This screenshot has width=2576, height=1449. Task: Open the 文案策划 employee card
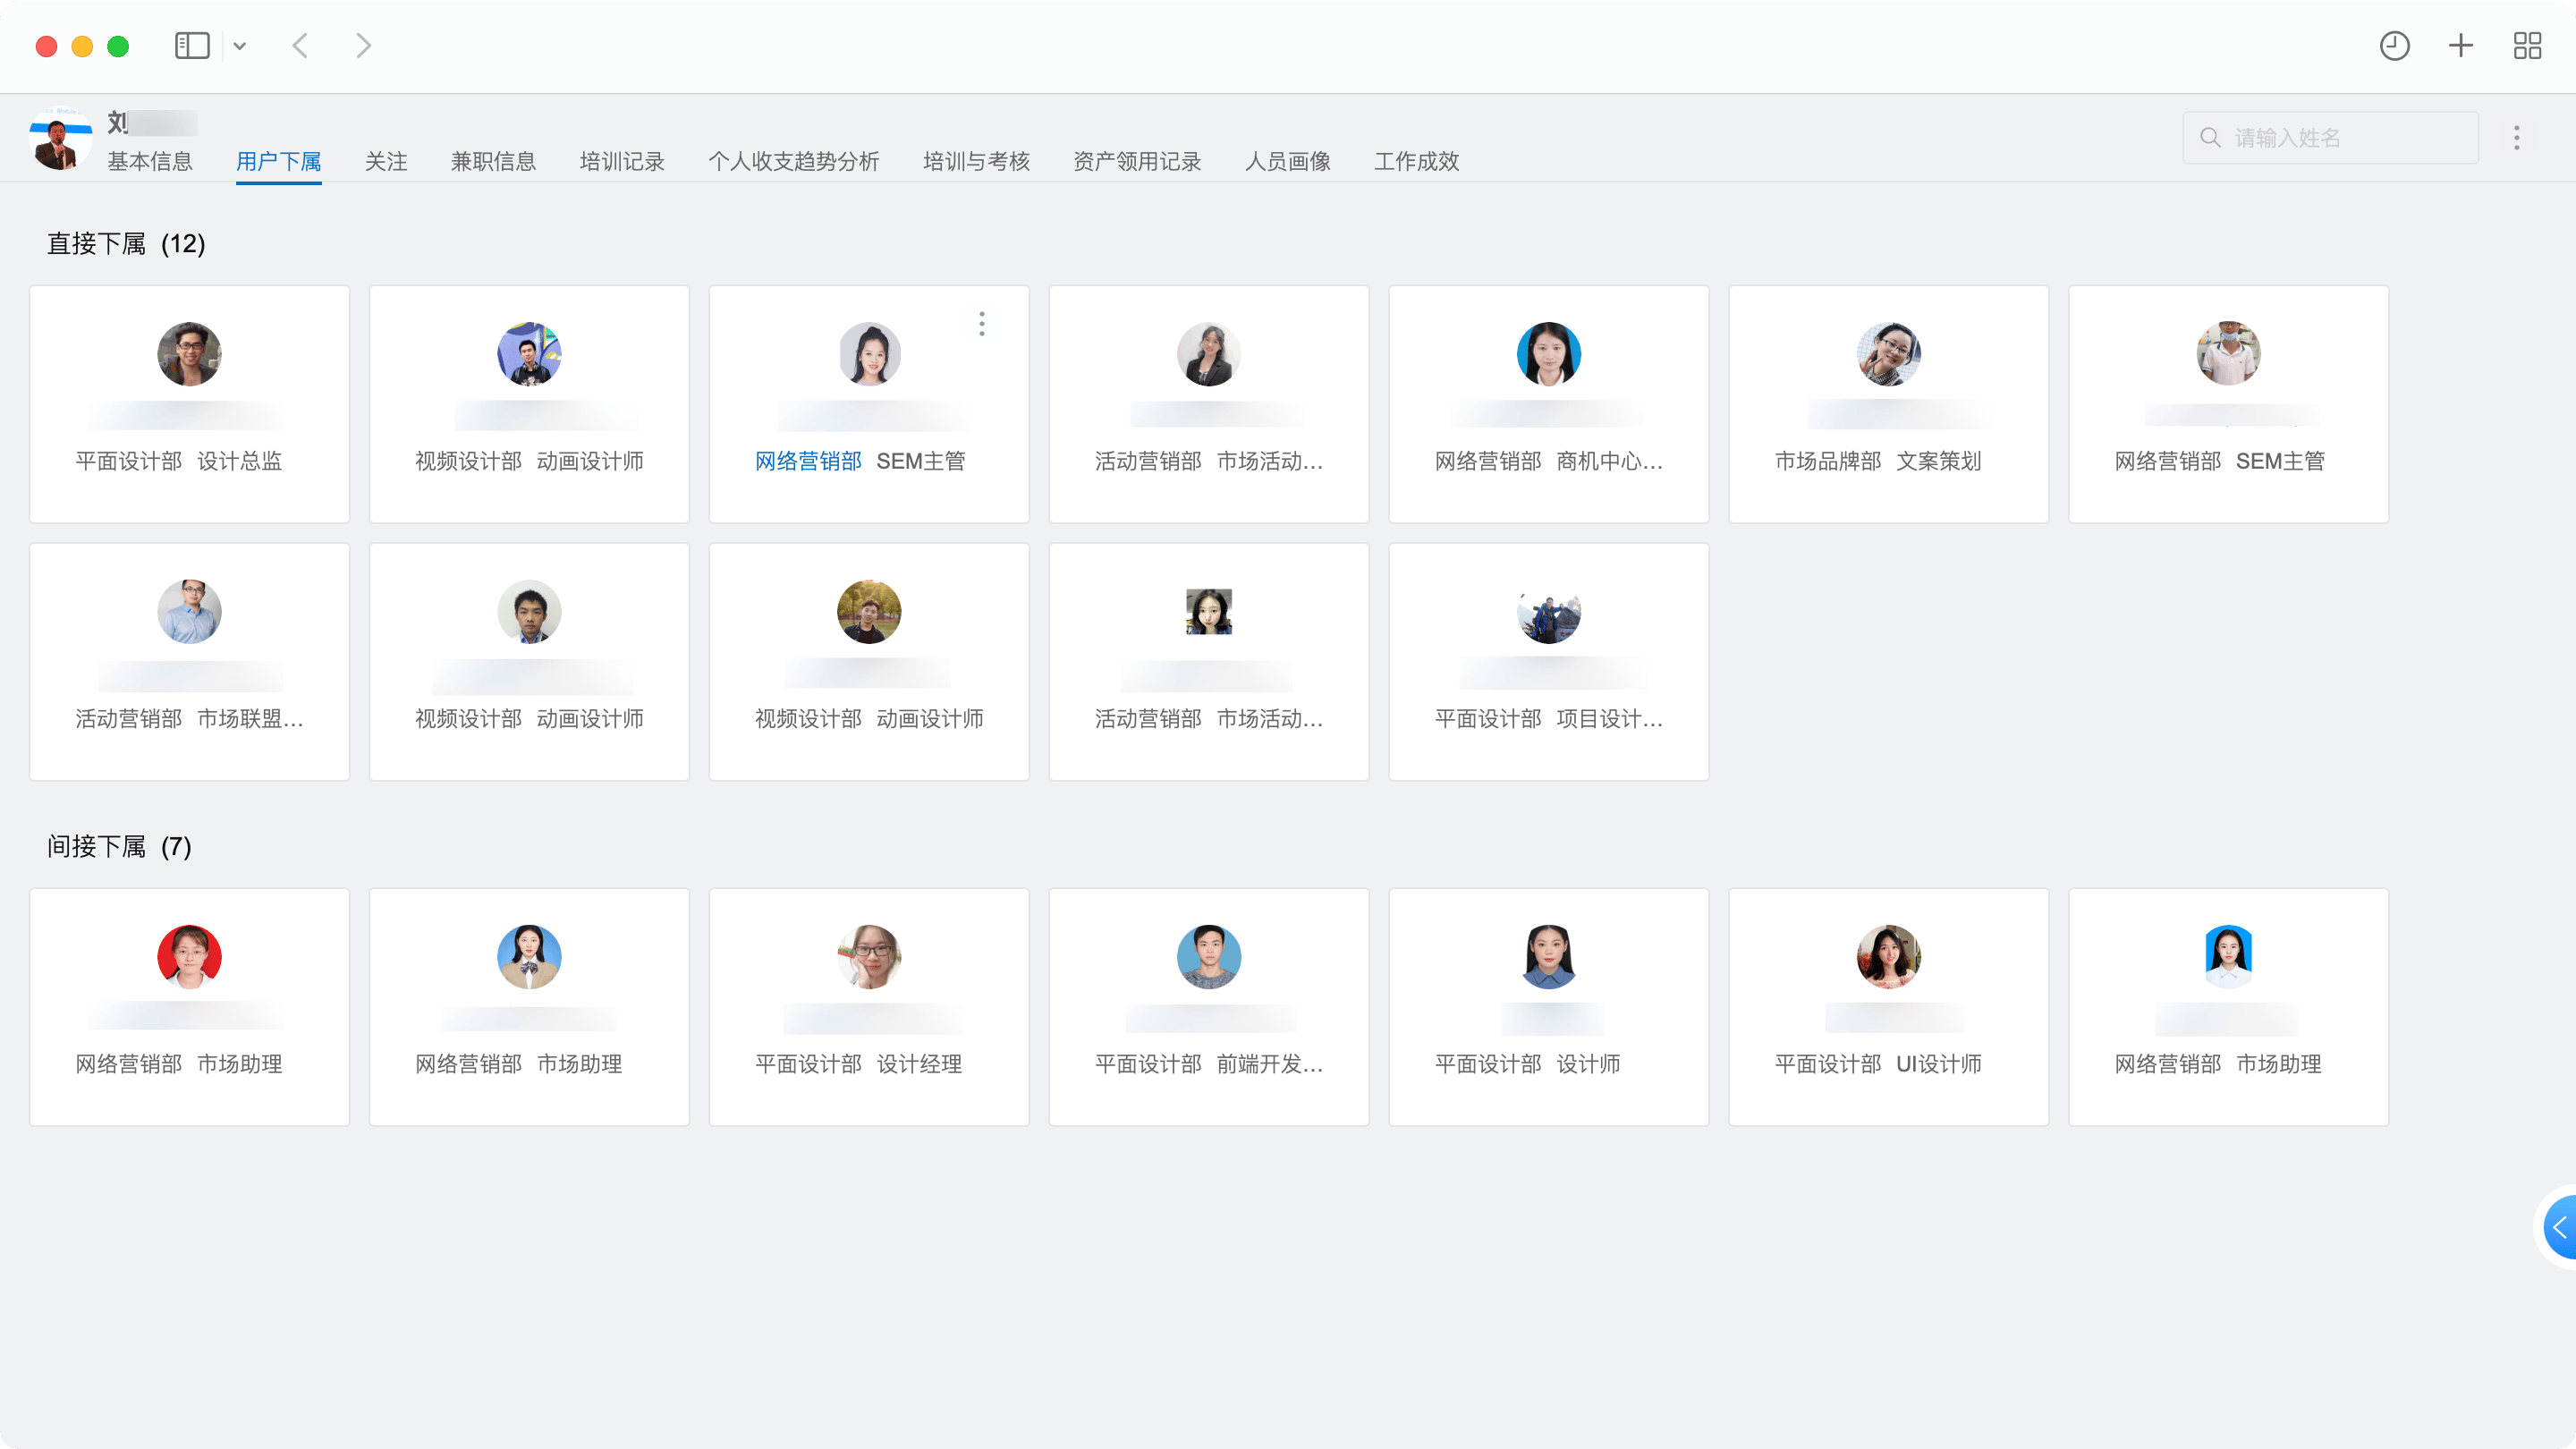click(1888, 404)
